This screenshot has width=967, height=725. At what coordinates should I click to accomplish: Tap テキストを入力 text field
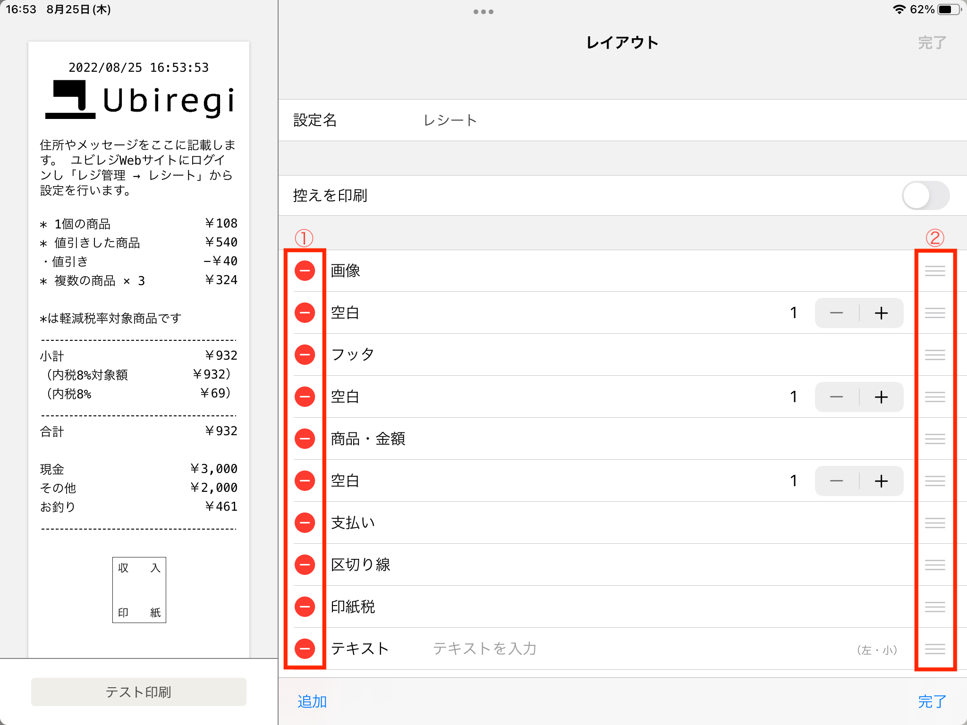[485, 649]
